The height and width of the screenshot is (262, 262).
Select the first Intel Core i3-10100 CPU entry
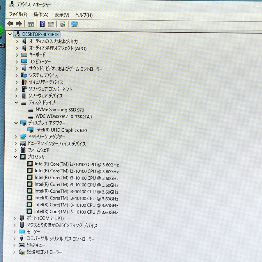tap(77, 164)
